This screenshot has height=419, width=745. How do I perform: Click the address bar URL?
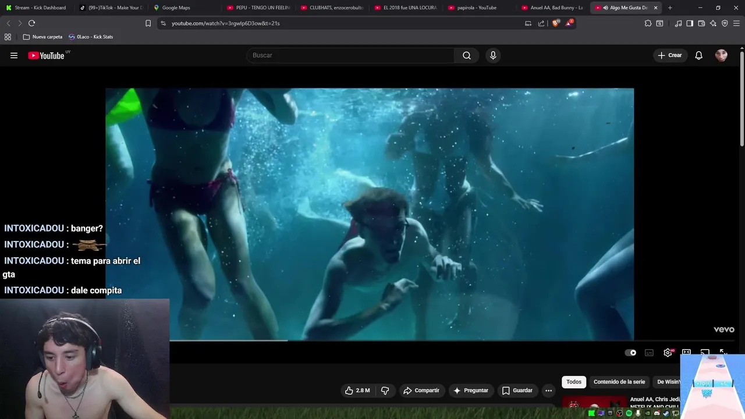(x=225, y=23)
